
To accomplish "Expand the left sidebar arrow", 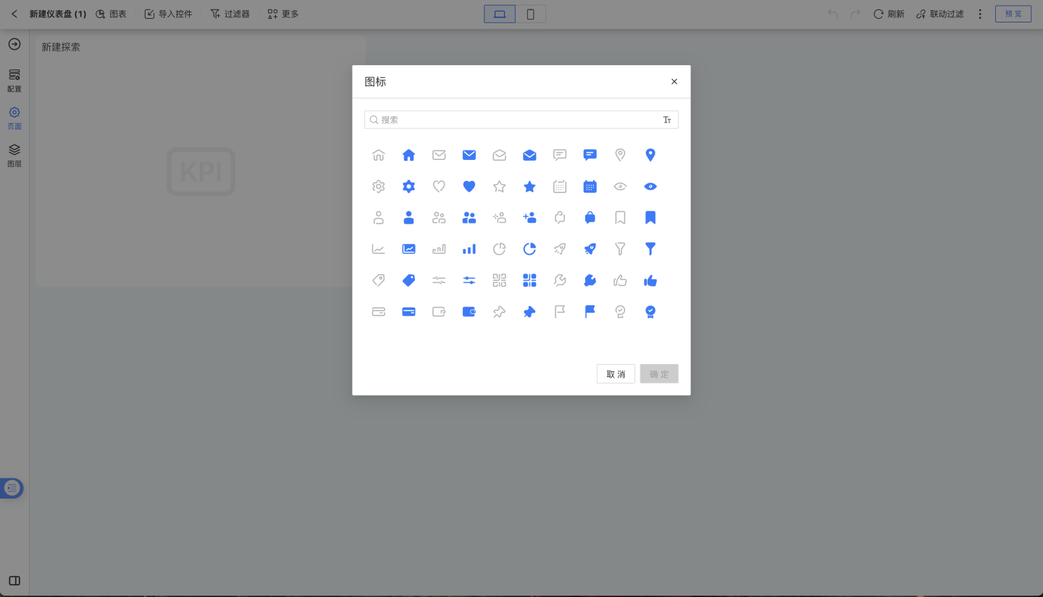I will (14, 44).
